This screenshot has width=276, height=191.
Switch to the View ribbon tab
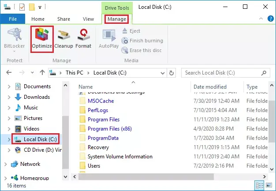point(88,19)
